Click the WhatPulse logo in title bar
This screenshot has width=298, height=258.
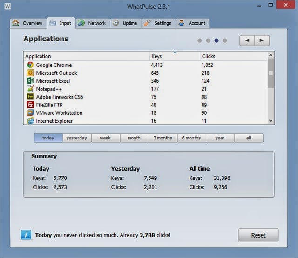click(7, 7)
